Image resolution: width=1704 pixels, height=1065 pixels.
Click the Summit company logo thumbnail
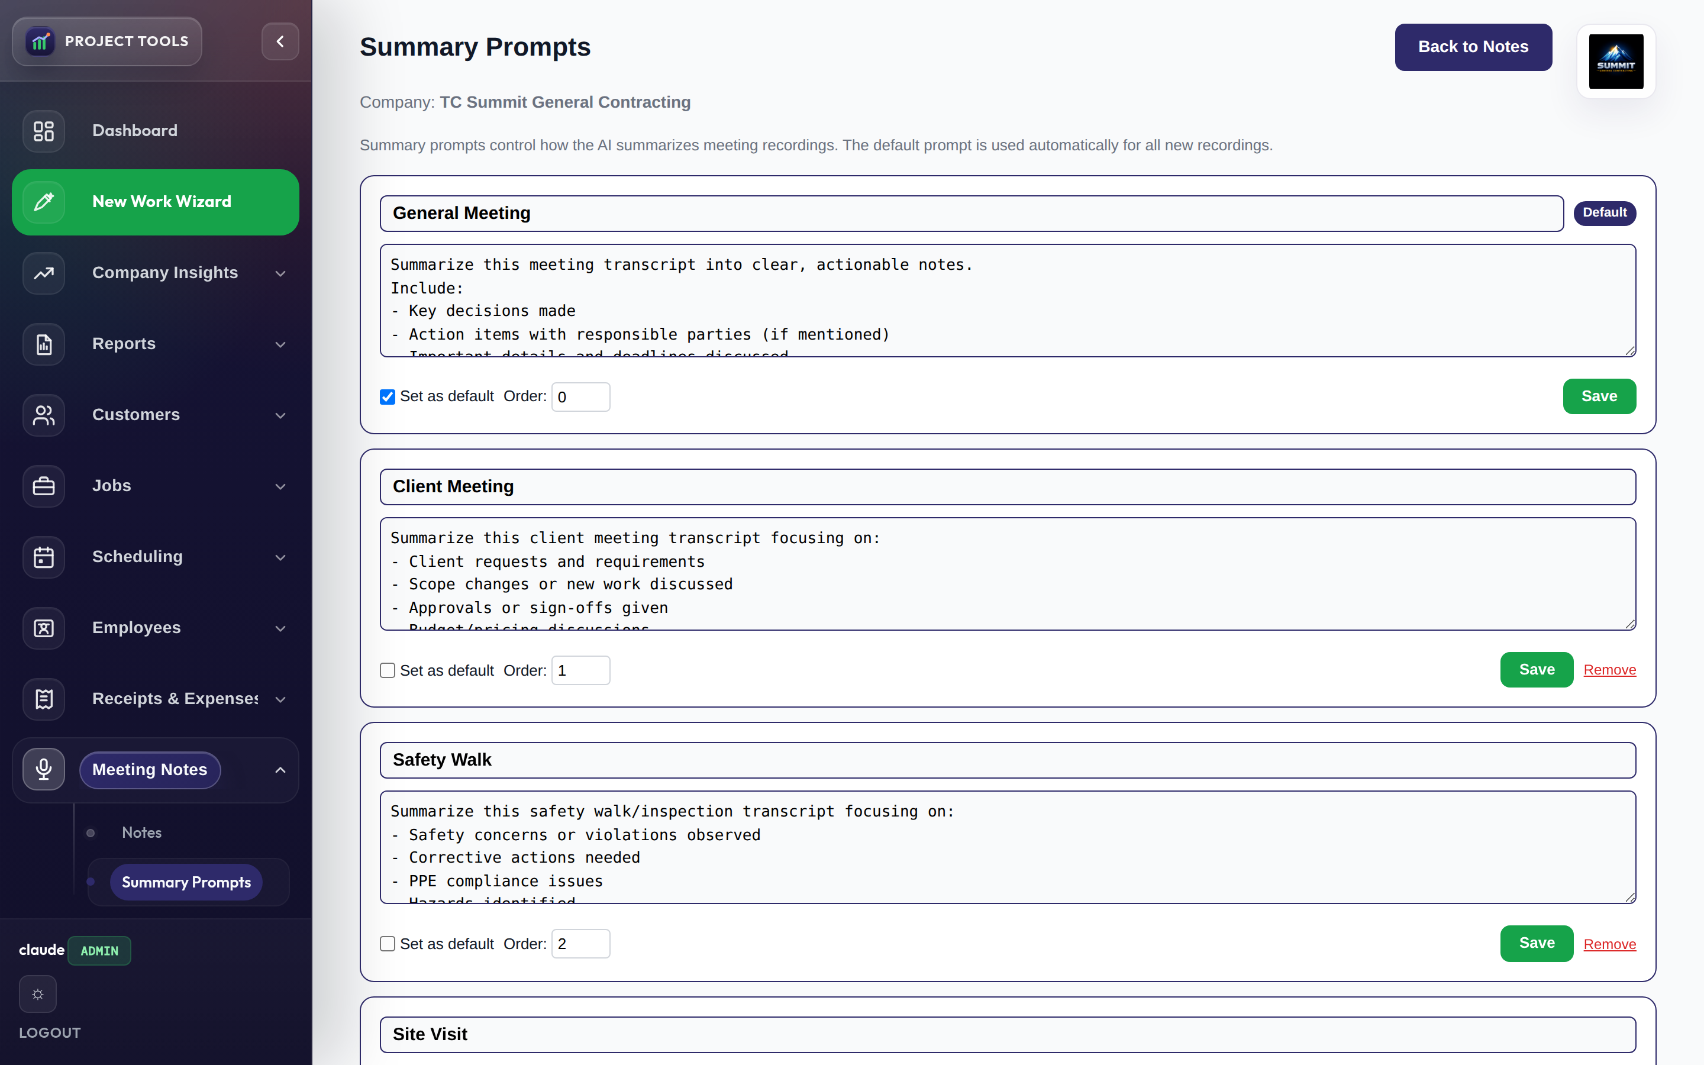(x=1616, y=62)
